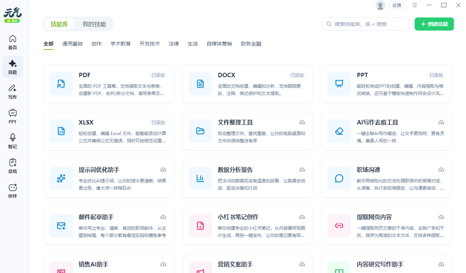Click download icon on 提示词优化助手 card

(x=163, y=170)
